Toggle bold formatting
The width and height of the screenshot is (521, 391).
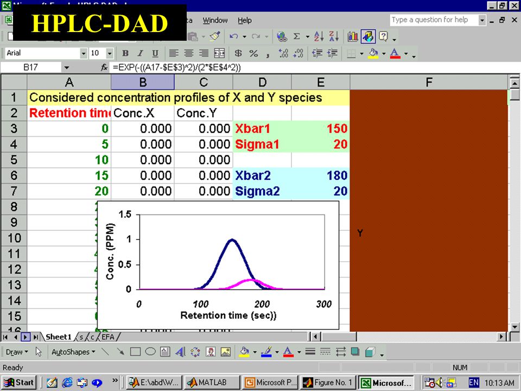(125, 53)
